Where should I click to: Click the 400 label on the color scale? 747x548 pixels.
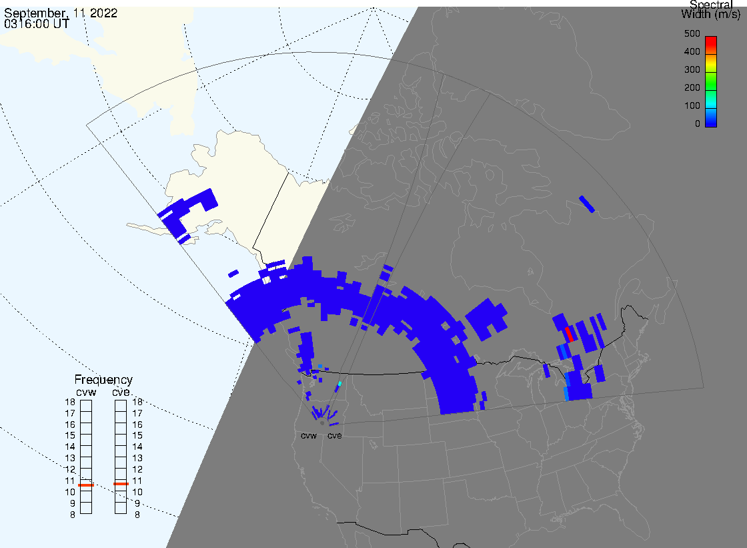692,51
